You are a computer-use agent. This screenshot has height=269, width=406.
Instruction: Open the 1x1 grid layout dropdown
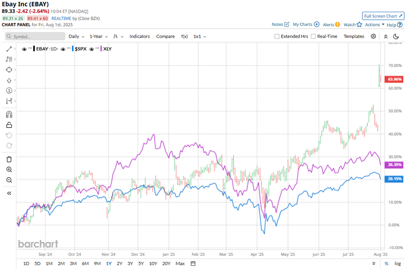point(200,37)
